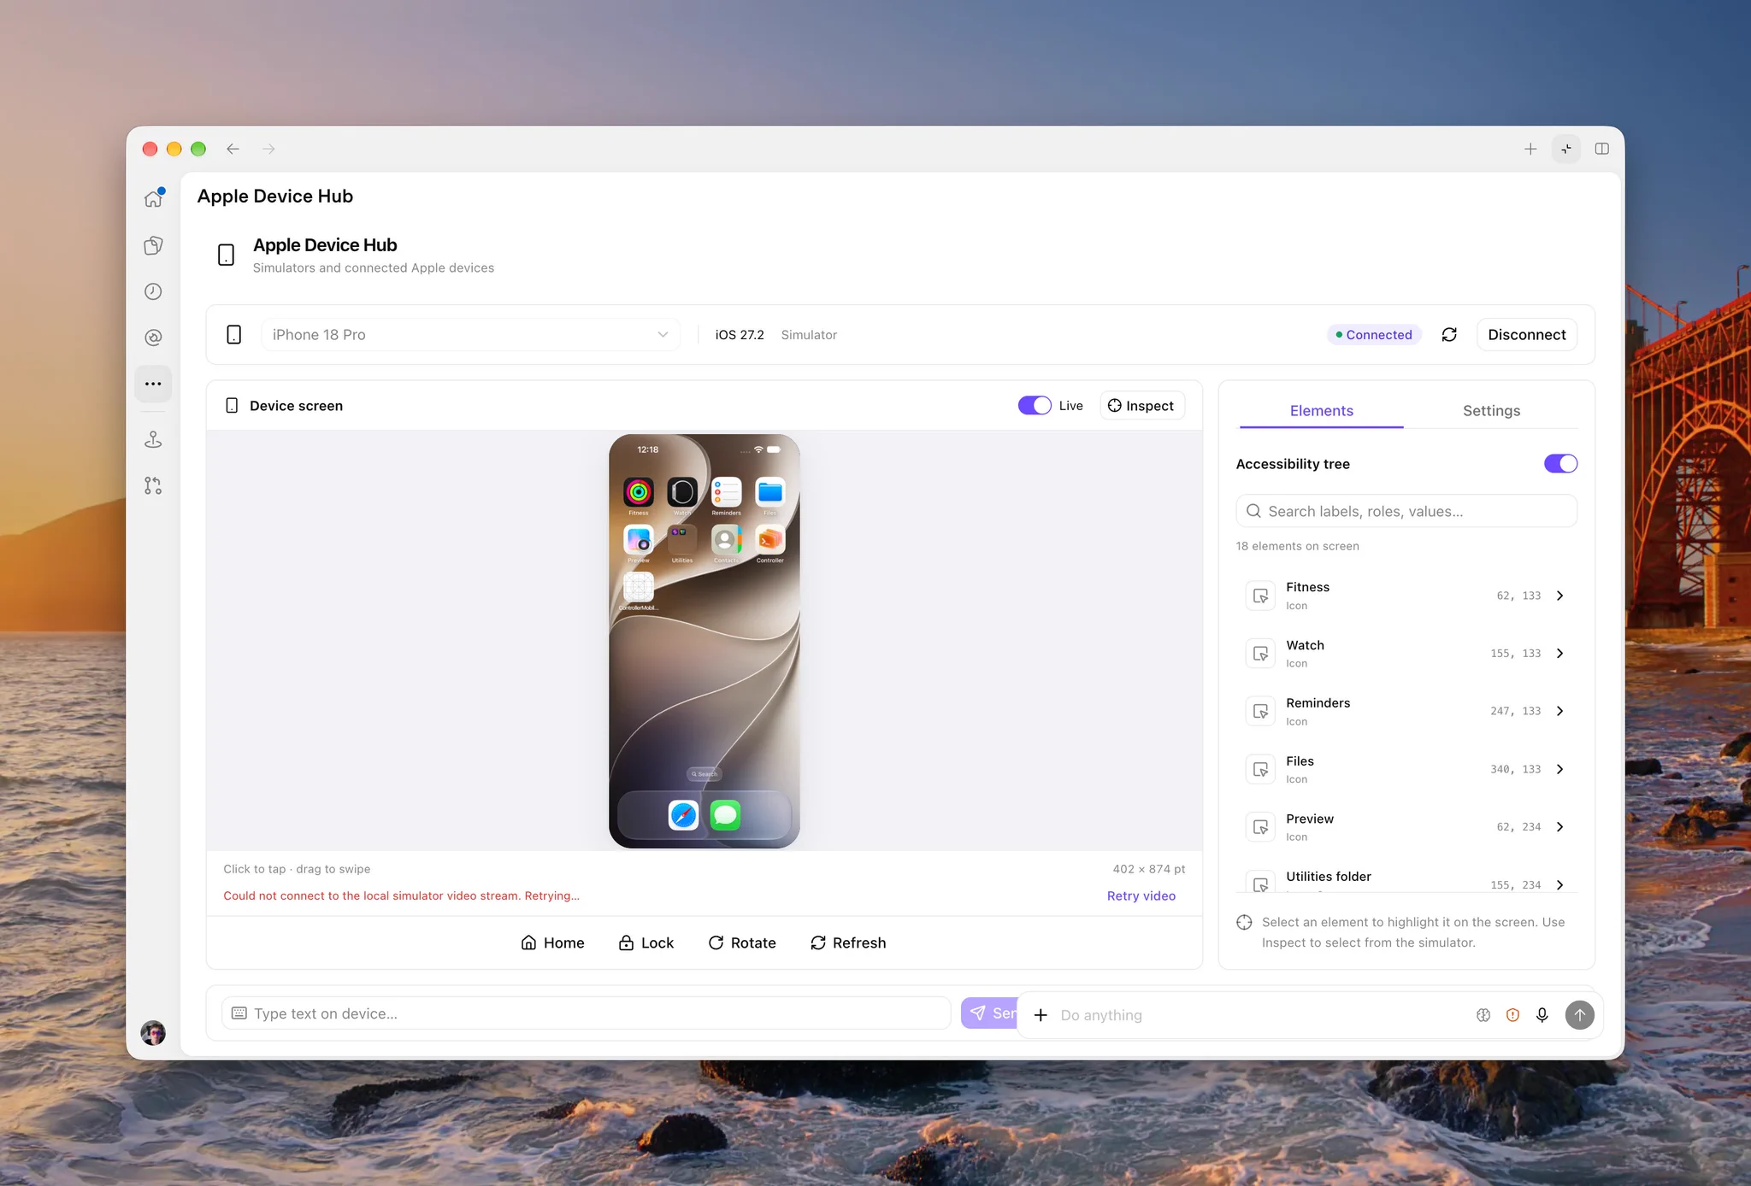Click the at-sign mentions icon in sidebar
Viewport: 1751px width, 1186px height.
[x=153, y=338]
